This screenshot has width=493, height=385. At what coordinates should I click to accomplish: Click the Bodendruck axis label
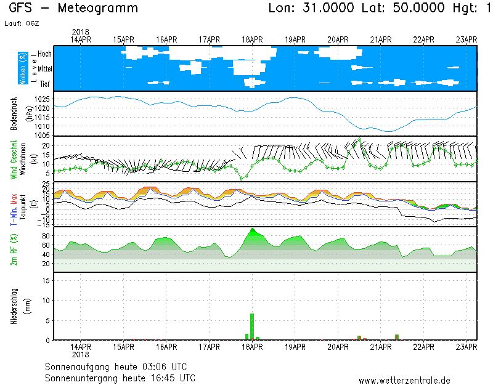pos(14,113)
